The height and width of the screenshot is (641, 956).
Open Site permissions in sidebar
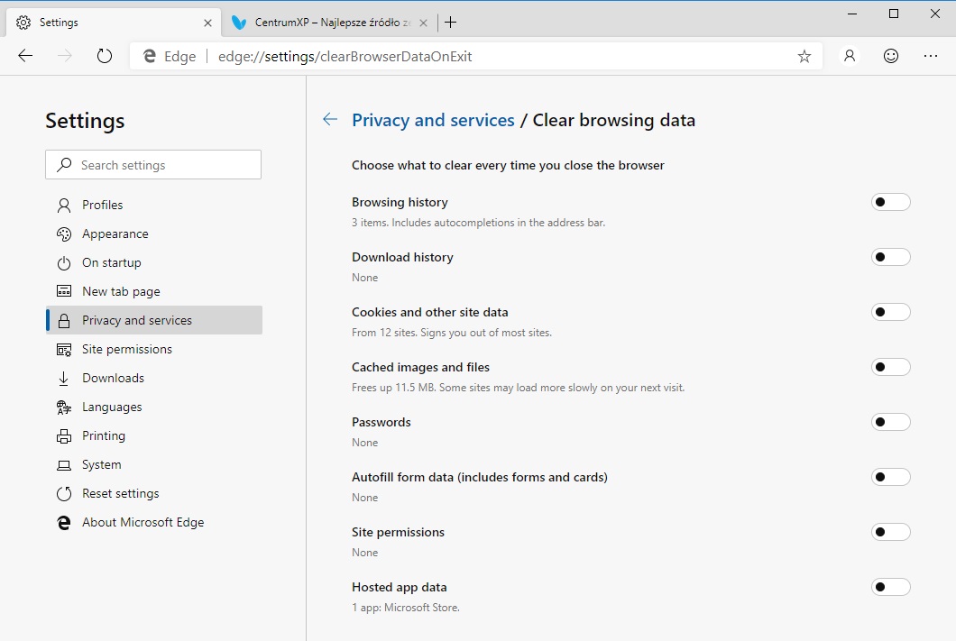click(154, 349)
